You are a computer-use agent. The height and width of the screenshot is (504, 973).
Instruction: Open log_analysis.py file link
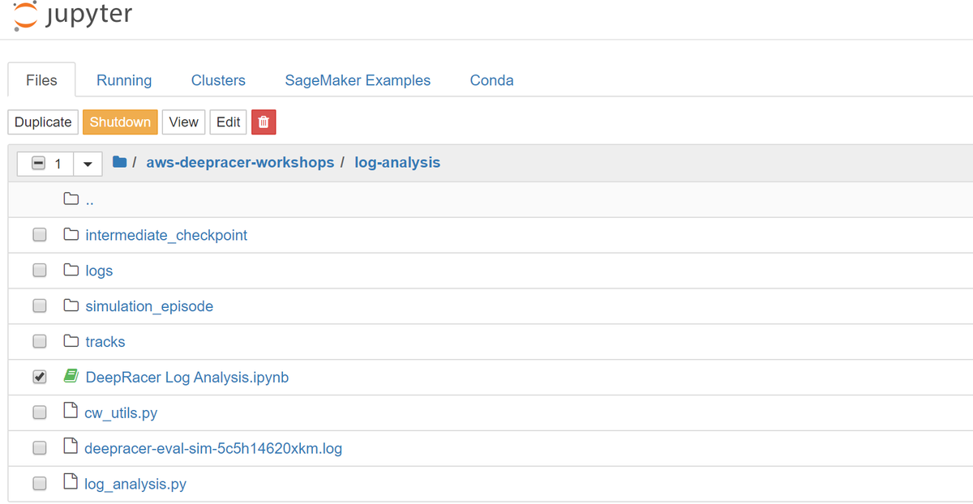click(135, 485)
